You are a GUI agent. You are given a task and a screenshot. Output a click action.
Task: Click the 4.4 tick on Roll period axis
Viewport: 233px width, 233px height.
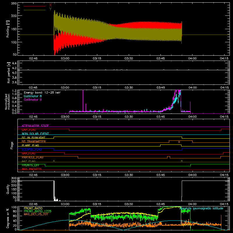(x=14, y=63)
